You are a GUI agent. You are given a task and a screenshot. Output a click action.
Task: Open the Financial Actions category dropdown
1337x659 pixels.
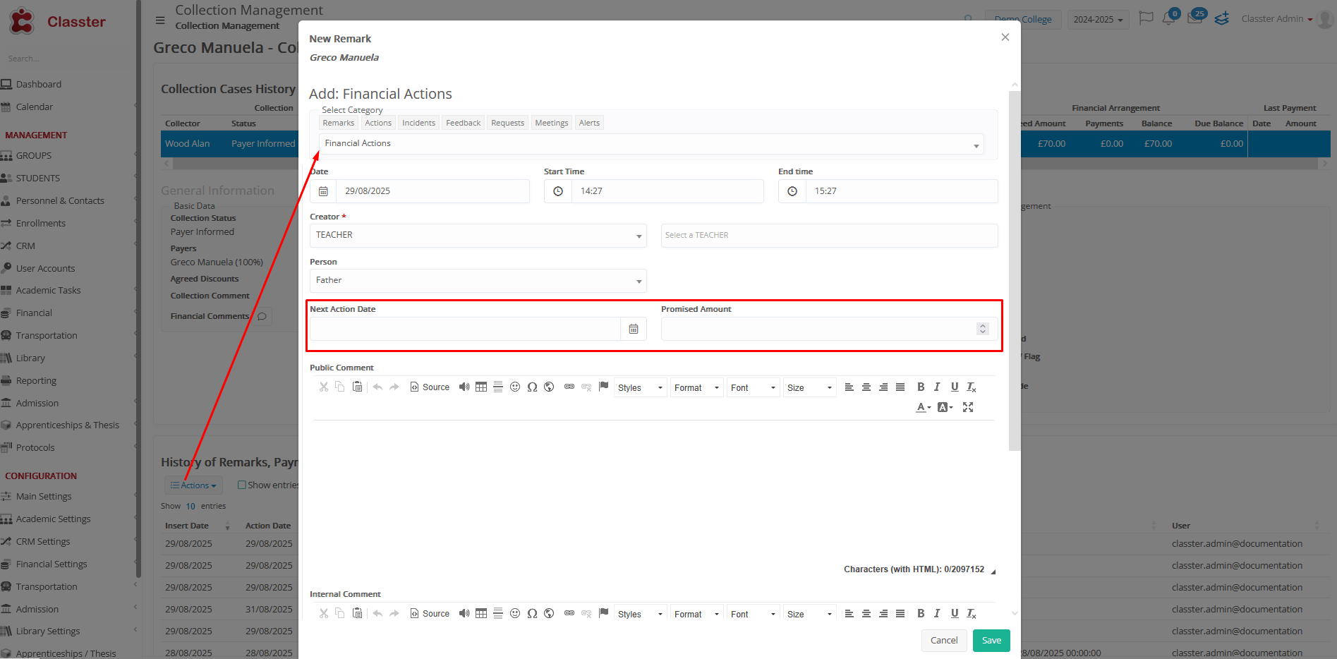(x=651, y=144)
